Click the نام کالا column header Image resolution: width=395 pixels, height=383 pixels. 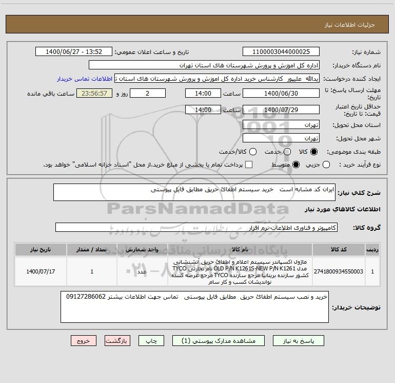[x=240, y=249]
